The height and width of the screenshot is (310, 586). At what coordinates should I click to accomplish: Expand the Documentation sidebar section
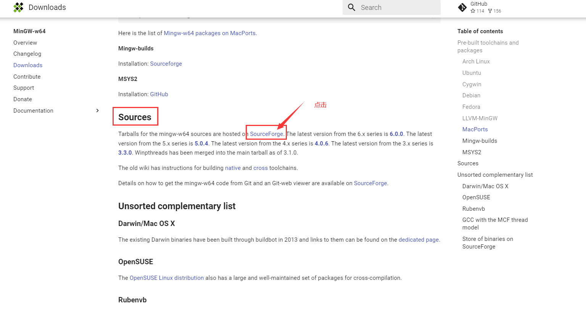tap(98, 110)
